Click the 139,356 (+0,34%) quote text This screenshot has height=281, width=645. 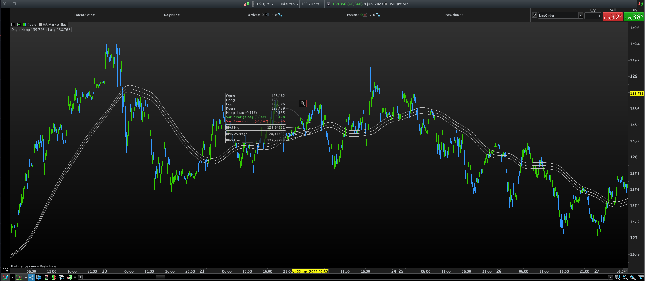pos(347,4)
